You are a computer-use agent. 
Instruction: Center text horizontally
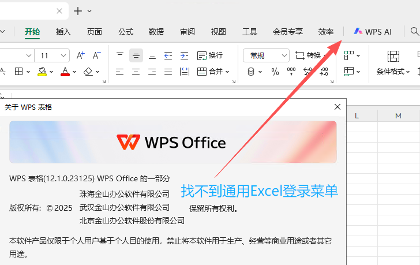136,72
